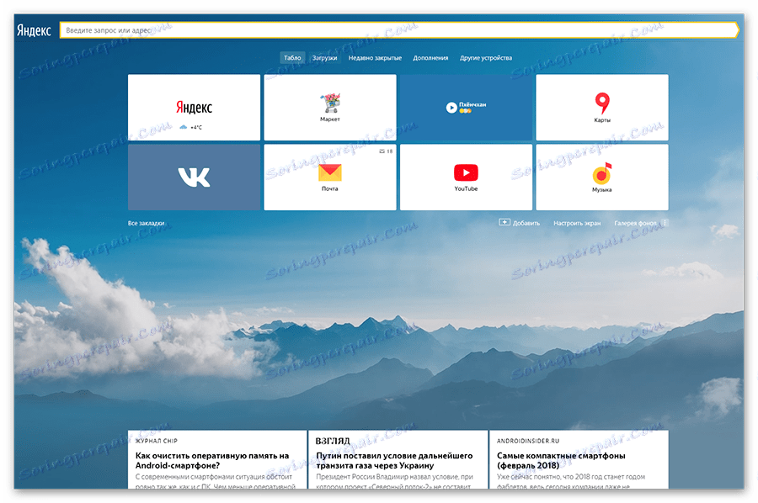Open Галерея фонов
The width and height of the screenshot is (758, 503).
point(635,223)
